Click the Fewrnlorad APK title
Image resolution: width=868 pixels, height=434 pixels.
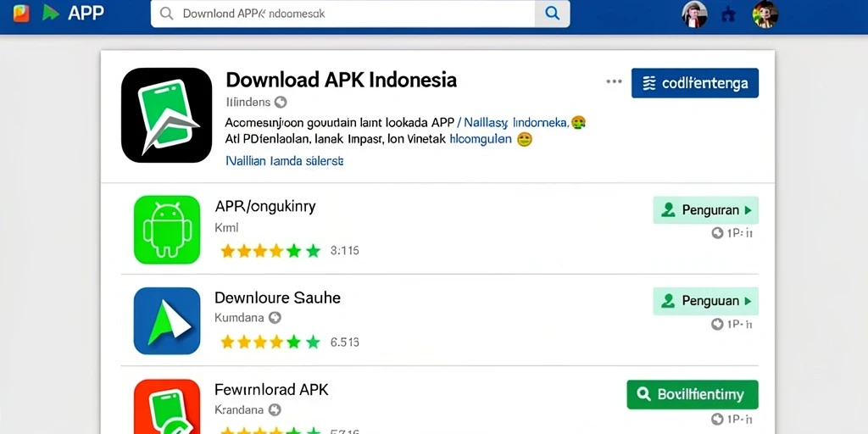[271, 390]
